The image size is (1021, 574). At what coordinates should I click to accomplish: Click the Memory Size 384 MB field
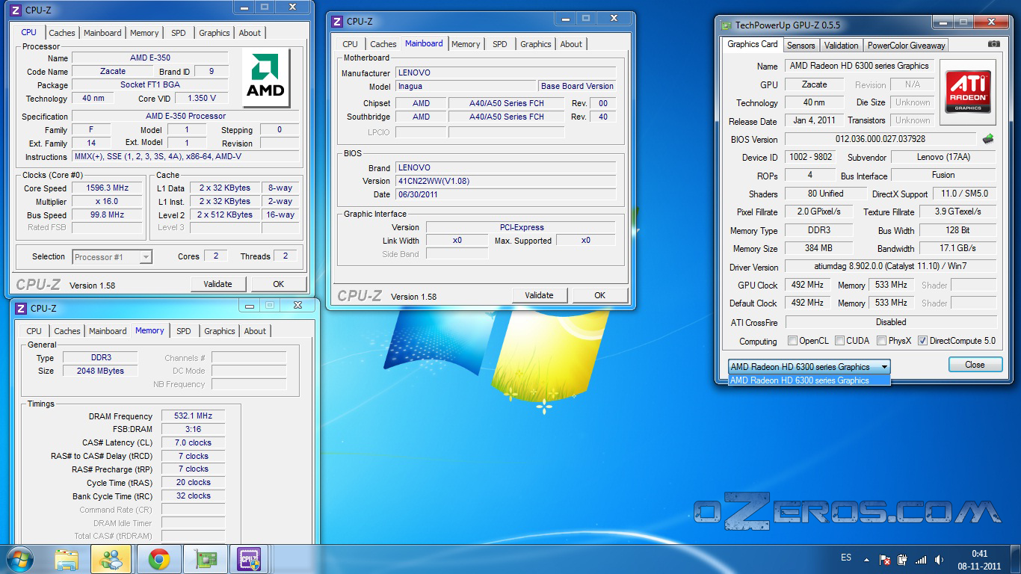[818, 248]
